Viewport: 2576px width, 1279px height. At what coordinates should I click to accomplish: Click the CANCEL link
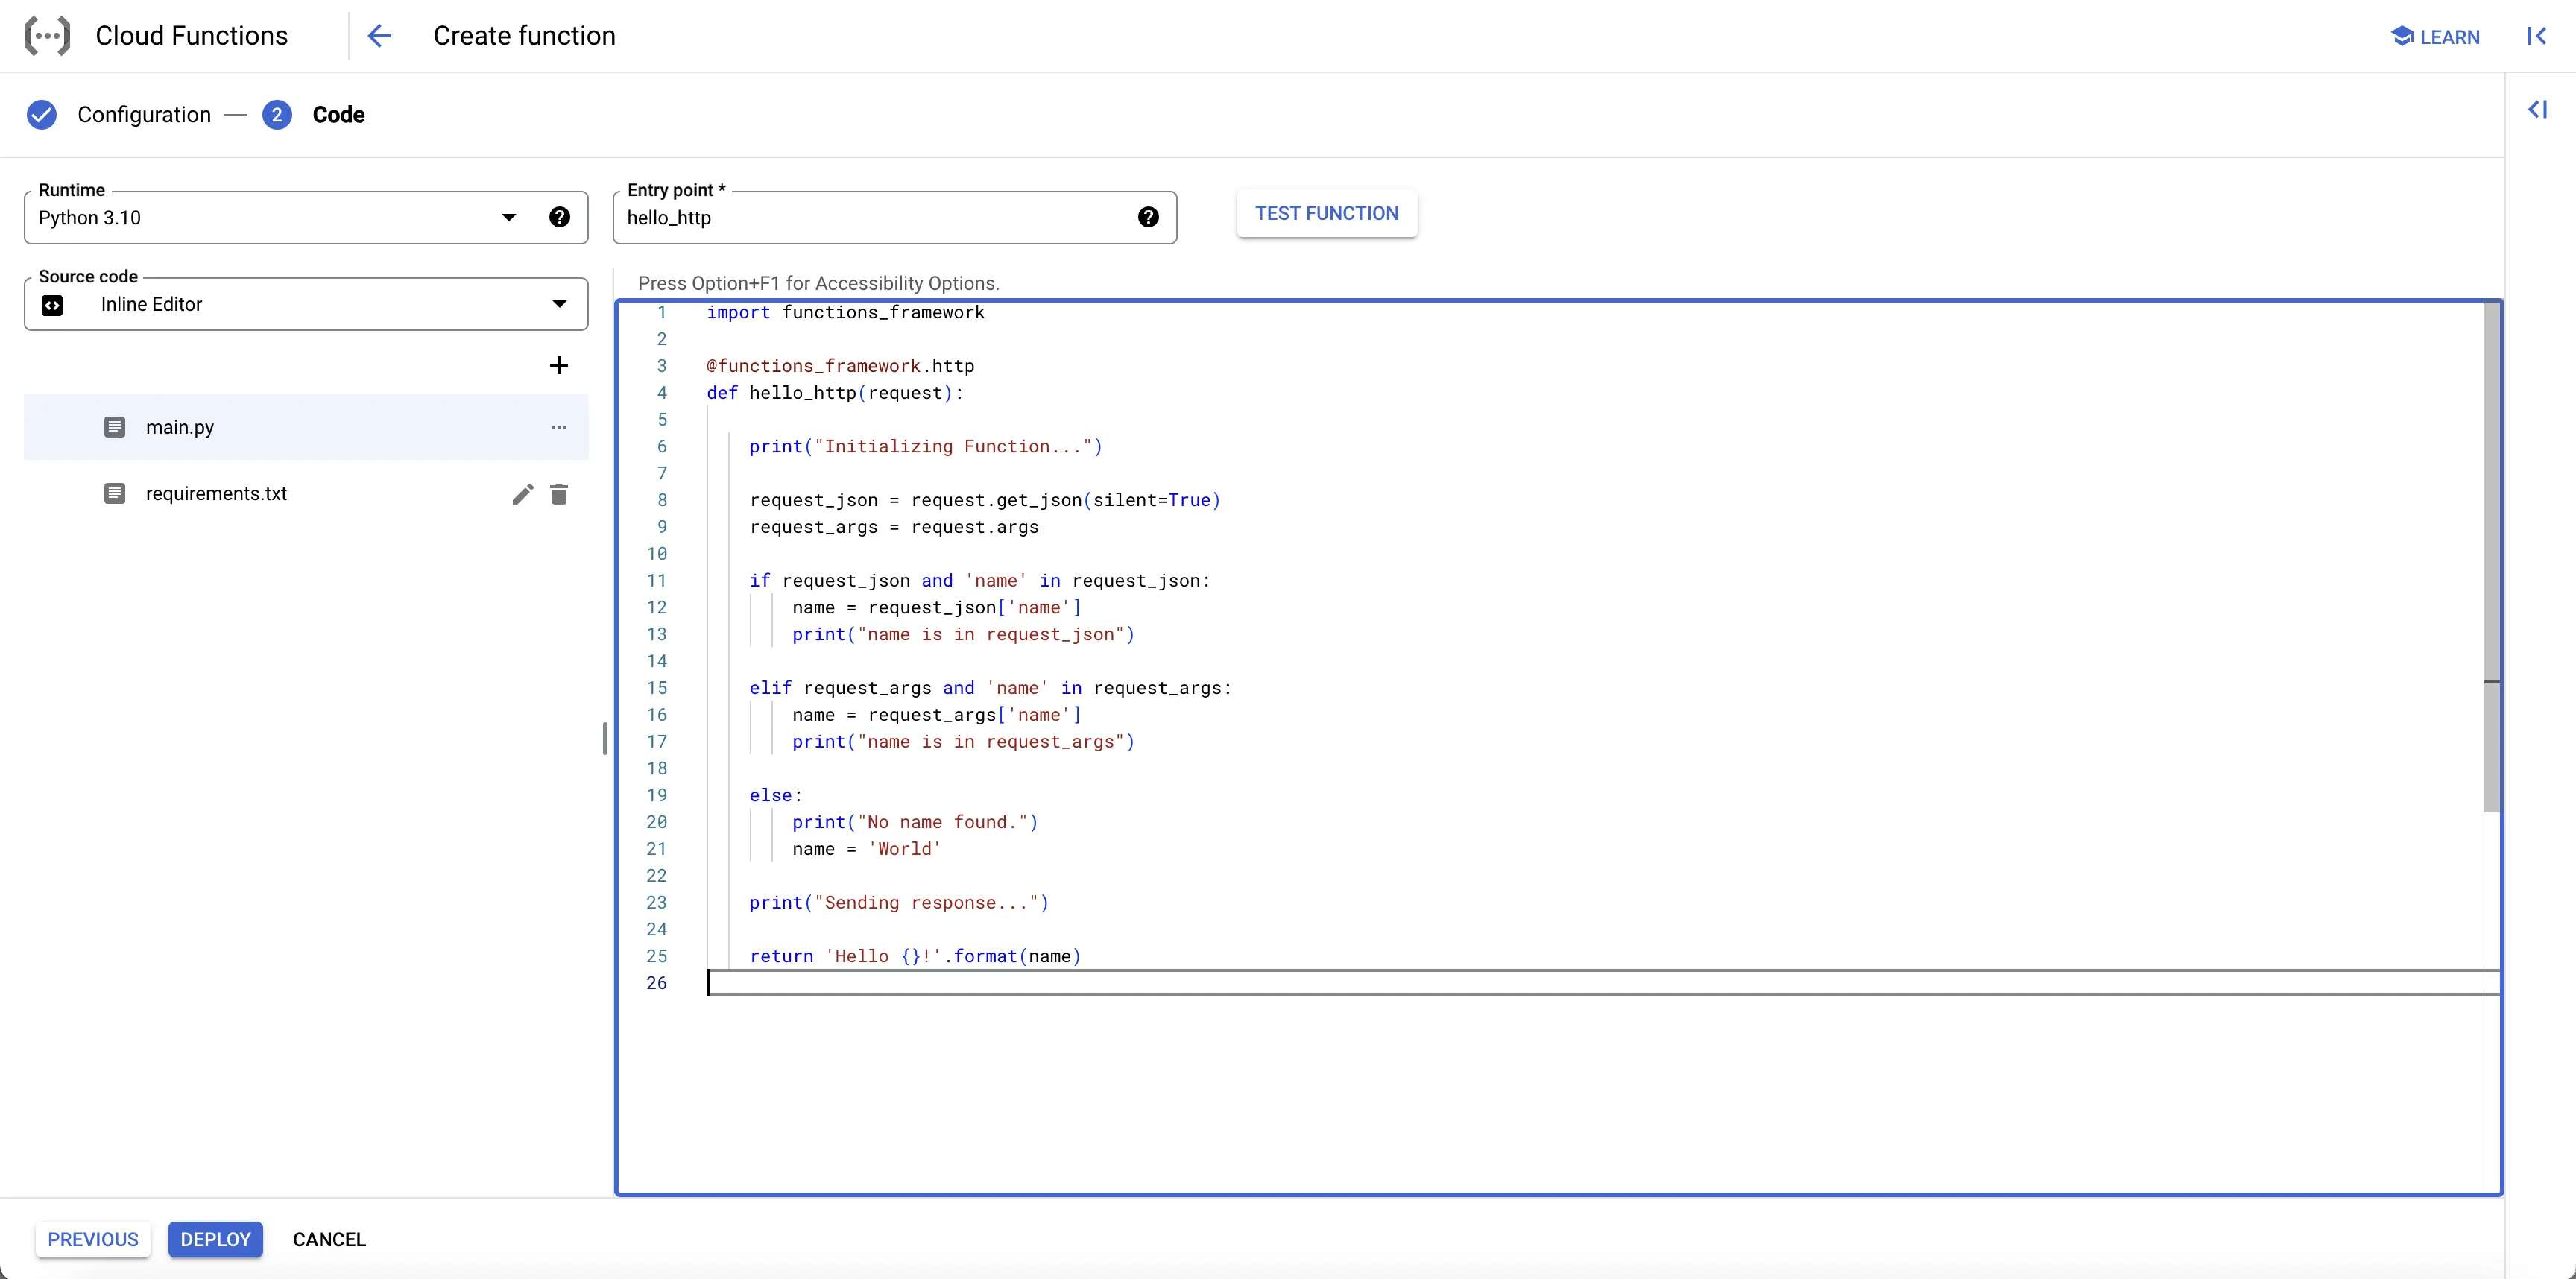[330, 1238]
